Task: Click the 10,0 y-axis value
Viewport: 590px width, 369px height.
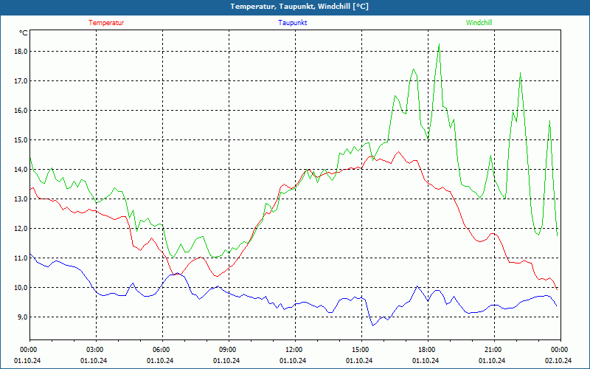Action: 22,288
